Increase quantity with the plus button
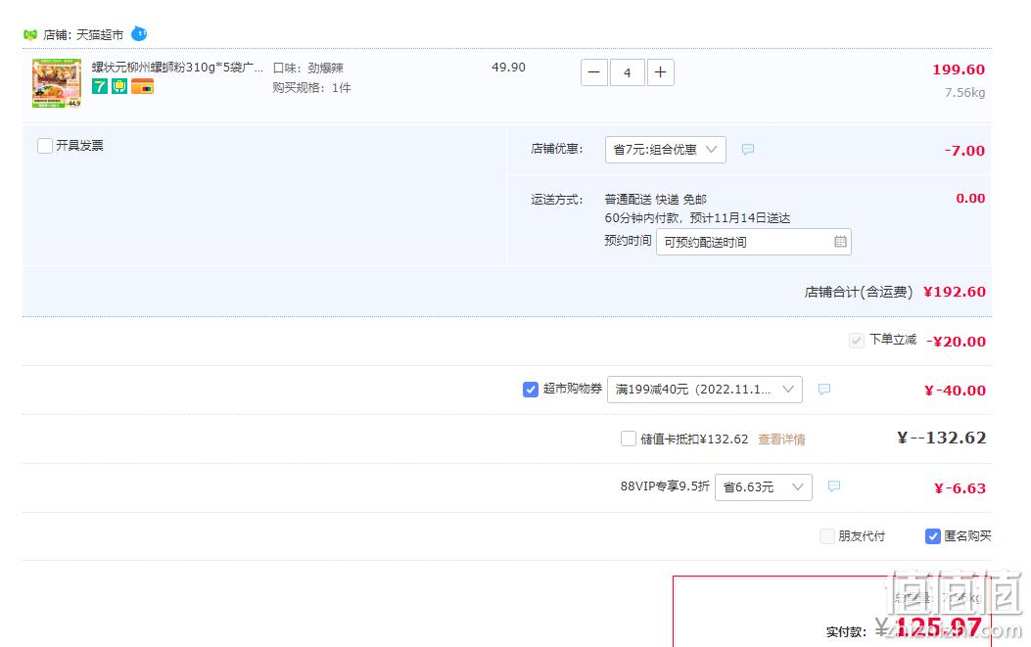The image size is (1031, 647). (661, 72)
